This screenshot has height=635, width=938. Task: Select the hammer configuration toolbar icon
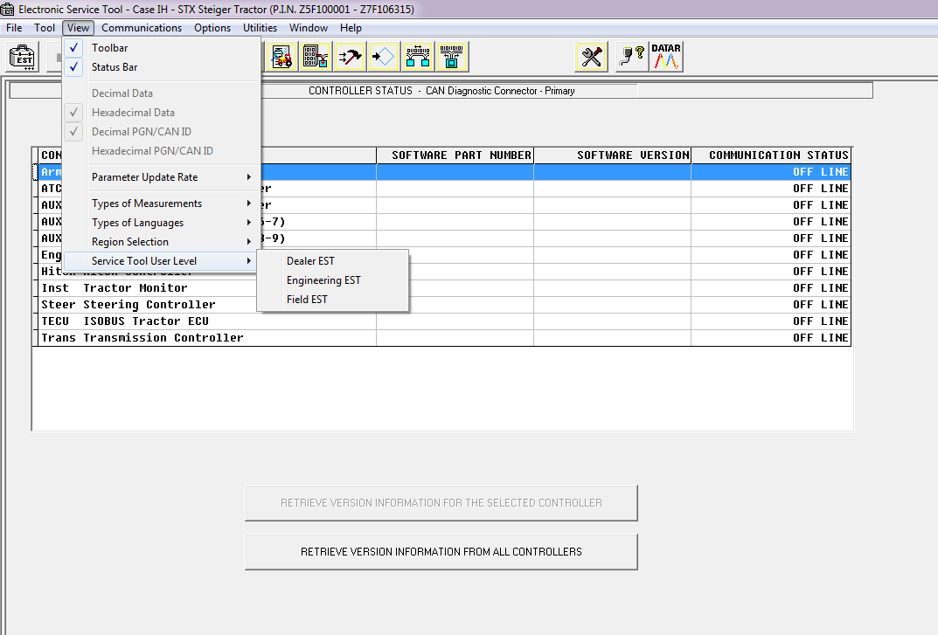pos(348,56)
